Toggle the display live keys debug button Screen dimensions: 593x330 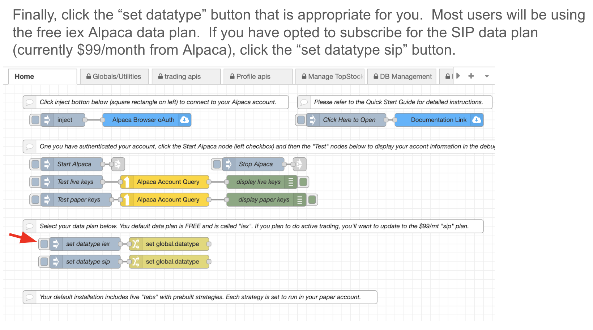point(303,182)
